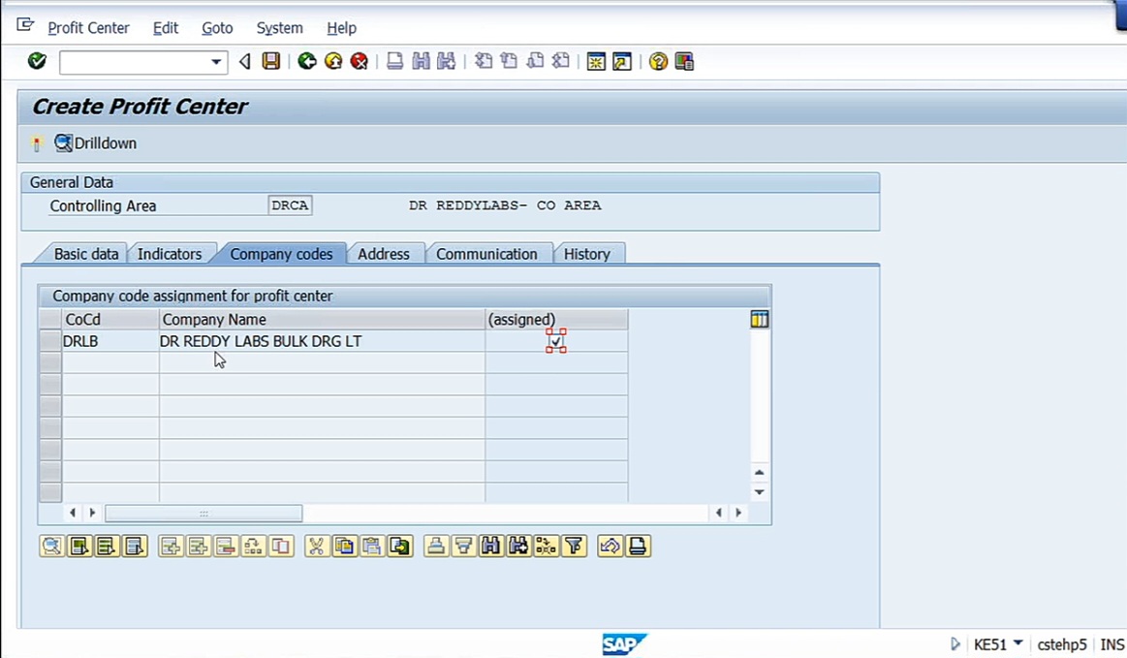Go to the last page with its icon
The width and height of the screenshot is (1127, 658).
(x=561, y=61)
